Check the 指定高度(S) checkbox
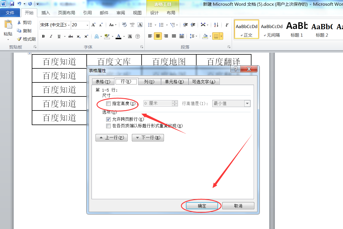This screenshot has height=229, width=343. [x=108, y=104]
